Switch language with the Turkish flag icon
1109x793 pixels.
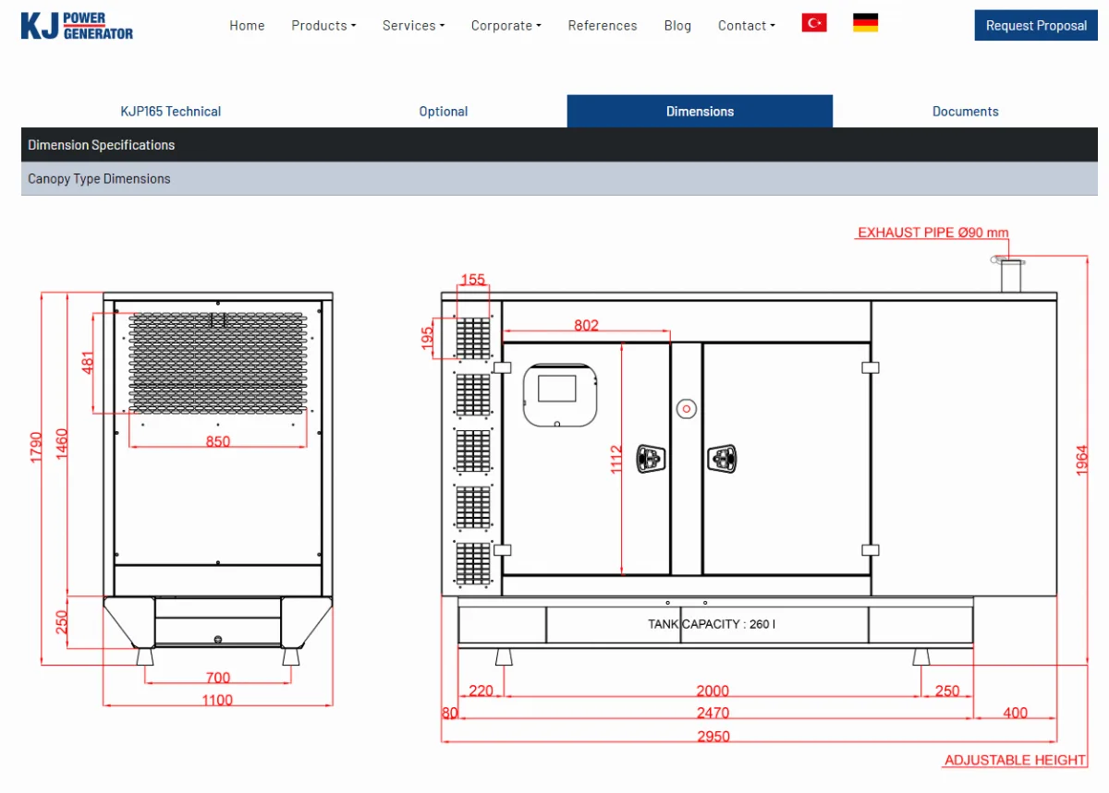[x=814, y=23]
